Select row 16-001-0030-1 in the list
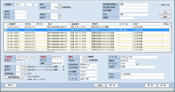Image resolution: width=175 pixels, height=92 pixels. tap(86, 33)
